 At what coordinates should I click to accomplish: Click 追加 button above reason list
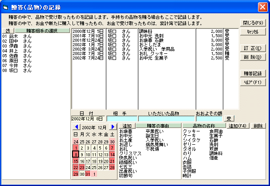(x=127, y=126)
